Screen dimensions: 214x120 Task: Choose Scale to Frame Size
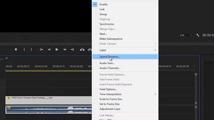coord(125,99)
